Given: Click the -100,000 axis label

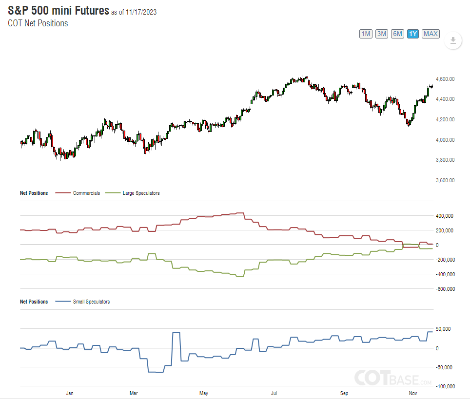Looking at the screenshot, I should click(x=444, y=386).
